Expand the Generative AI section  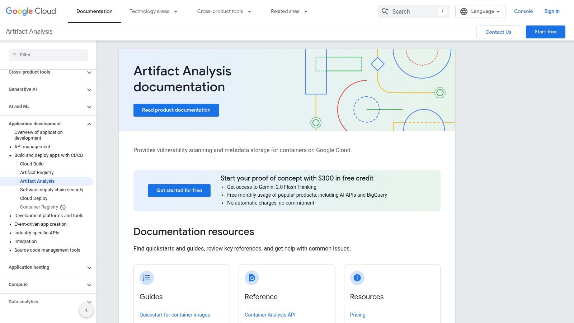pos(89,90)
